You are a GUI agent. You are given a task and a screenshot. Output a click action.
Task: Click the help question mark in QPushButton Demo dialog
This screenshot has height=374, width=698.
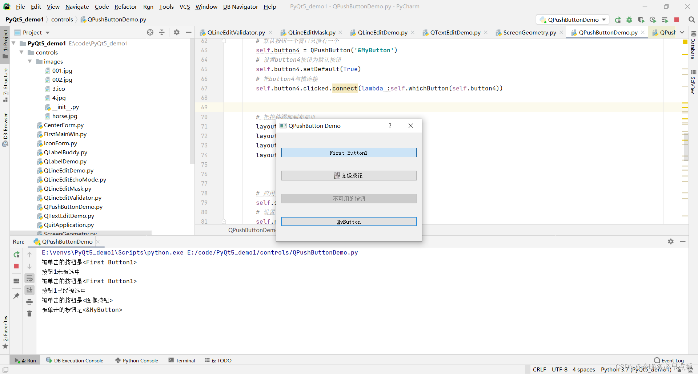coord(390,126)
